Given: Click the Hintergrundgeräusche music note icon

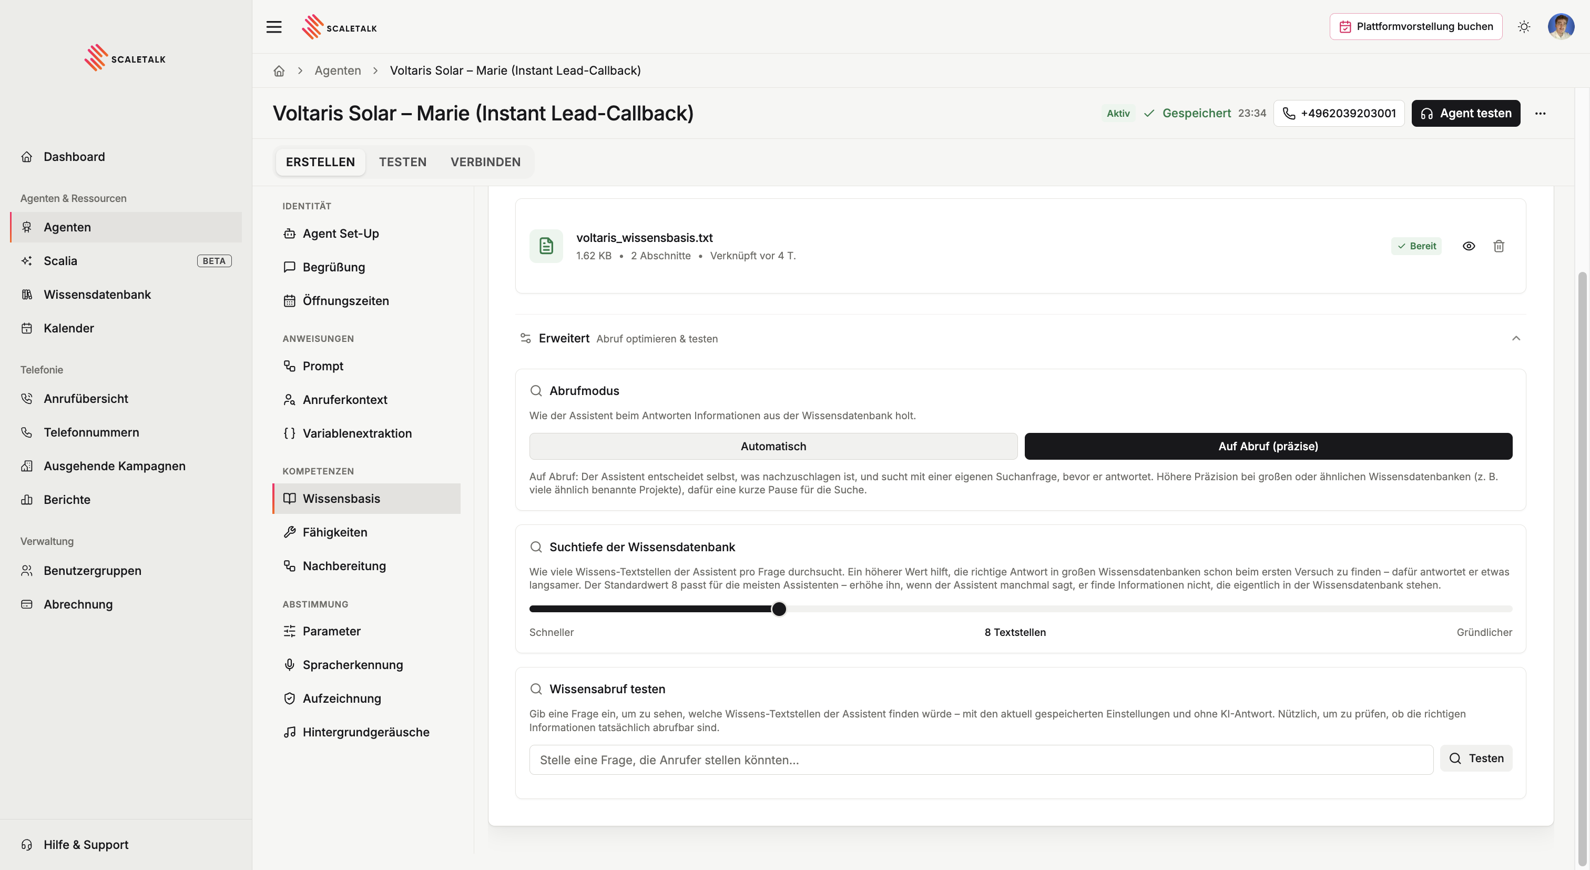Looking at the screenshot, I should 290,732.
